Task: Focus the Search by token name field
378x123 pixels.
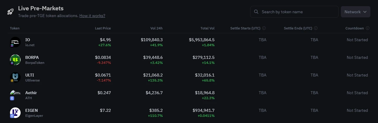Action: pos(297,12)
